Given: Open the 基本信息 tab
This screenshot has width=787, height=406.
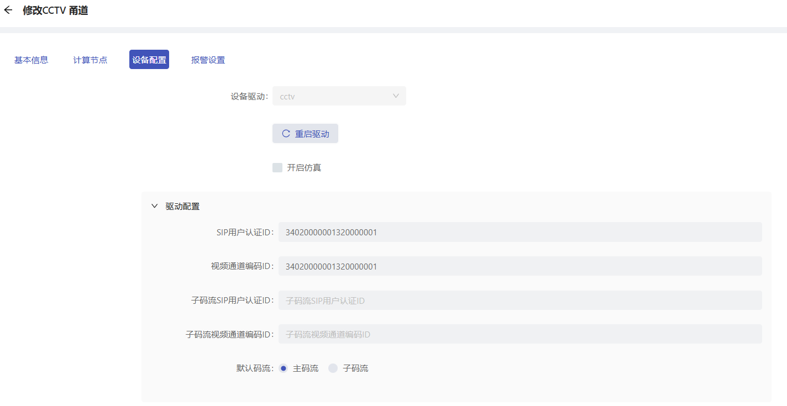Looking at the screenshot, I should pos(31,60).
